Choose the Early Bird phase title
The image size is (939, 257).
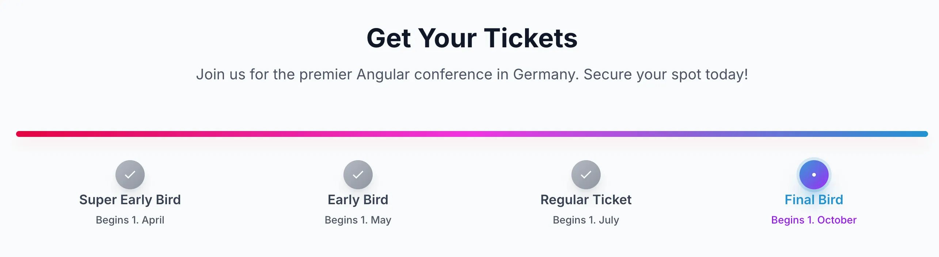tap(358, 200)
